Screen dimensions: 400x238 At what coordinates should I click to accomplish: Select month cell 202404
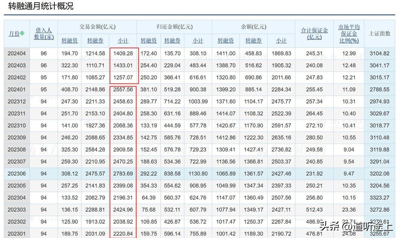pyautogui.click(x=17, y=54)
